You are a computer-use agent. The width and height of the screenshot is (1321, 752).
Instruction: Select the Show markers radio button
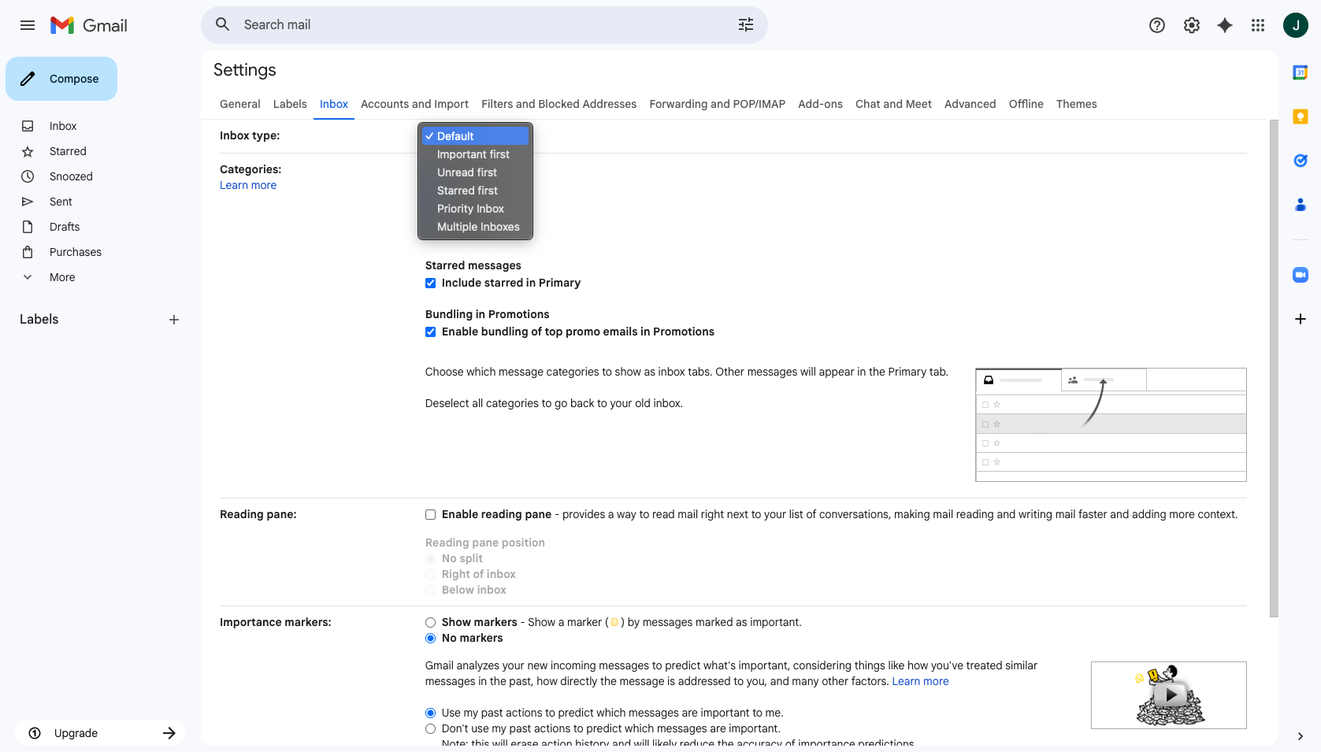431,623
